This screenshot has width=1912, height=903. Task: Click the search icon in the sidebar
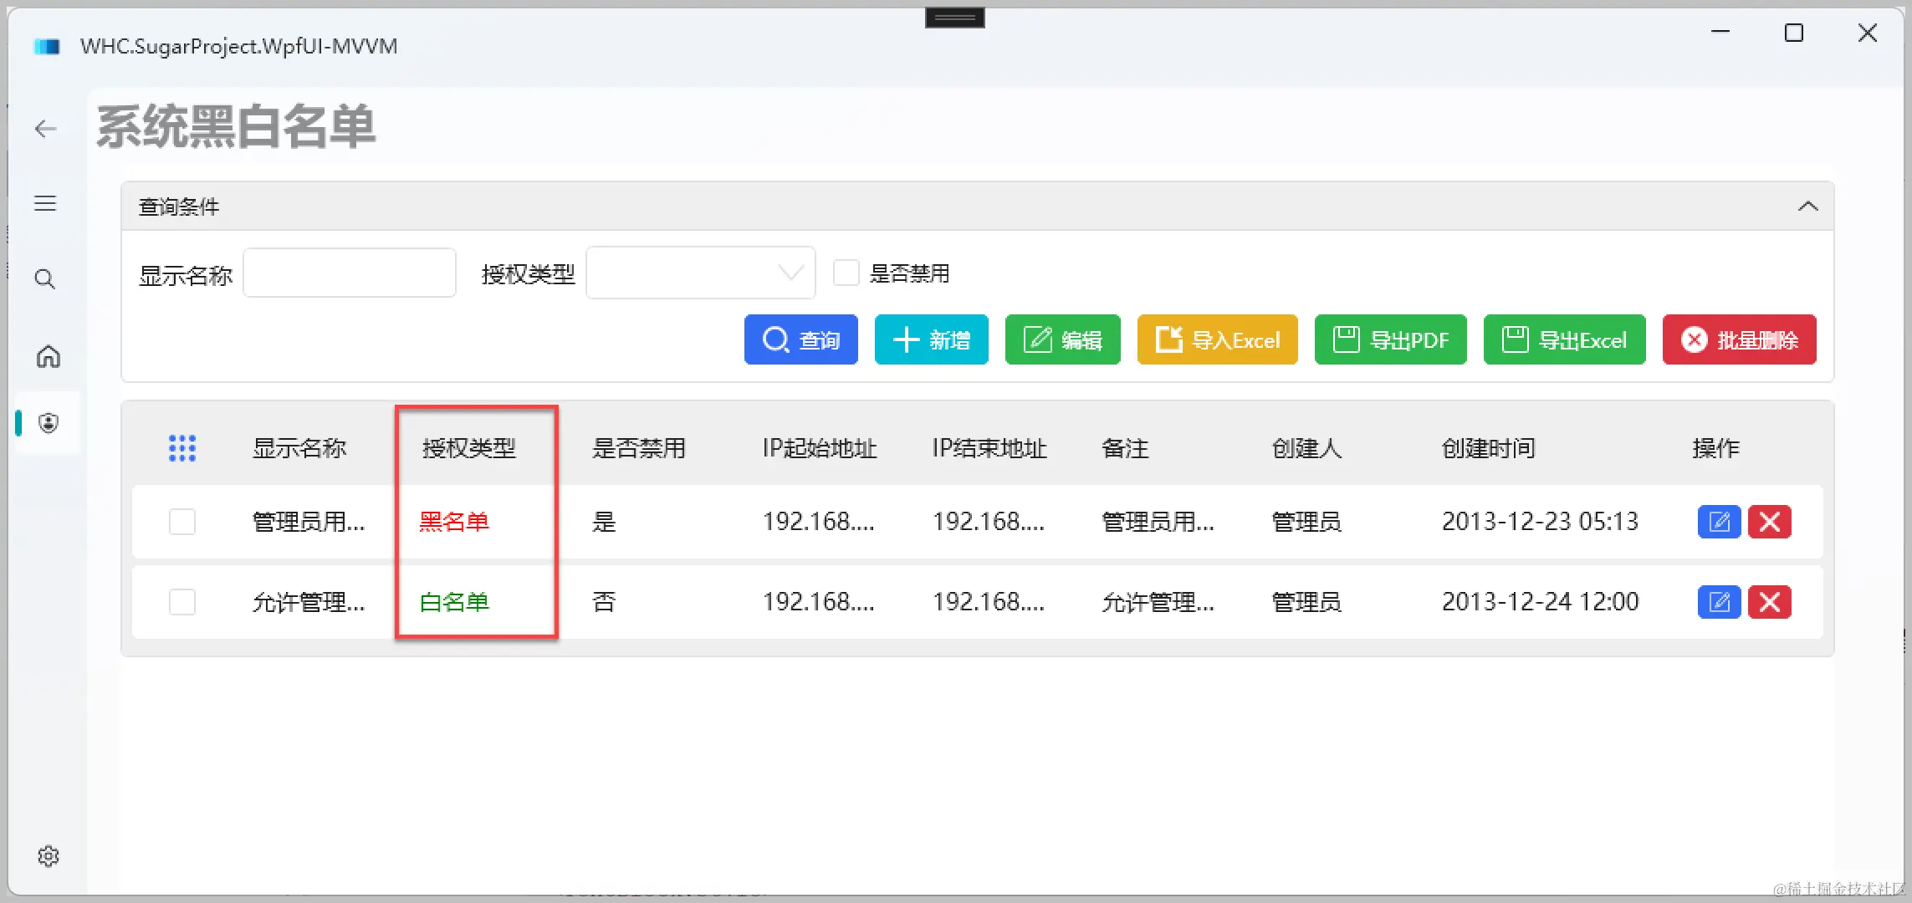point(45,279)
